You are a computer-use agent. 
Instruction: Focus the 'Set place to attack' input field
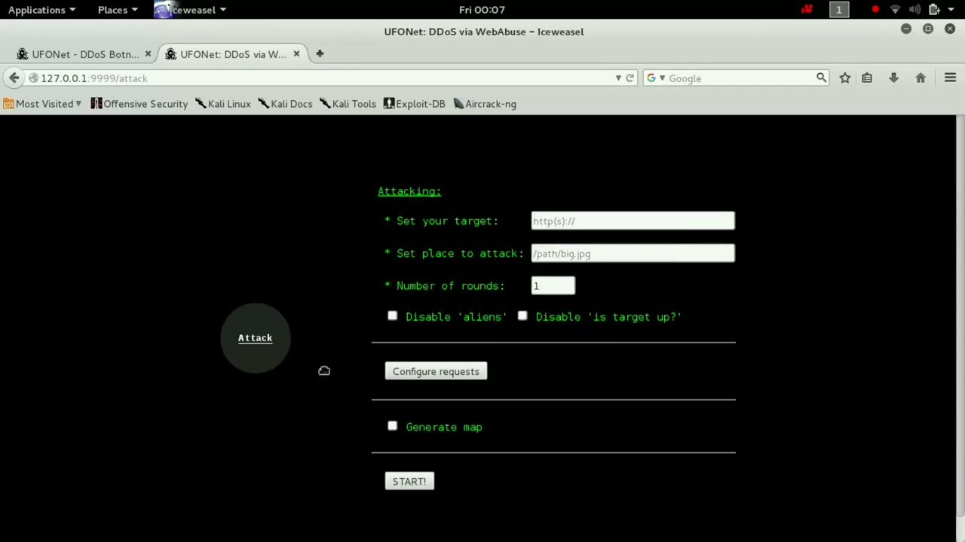(633, 253)
